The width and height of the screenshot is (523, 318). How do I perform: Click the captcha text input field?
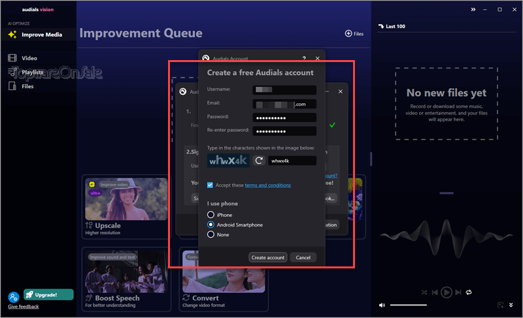click(x=292, y=161)
